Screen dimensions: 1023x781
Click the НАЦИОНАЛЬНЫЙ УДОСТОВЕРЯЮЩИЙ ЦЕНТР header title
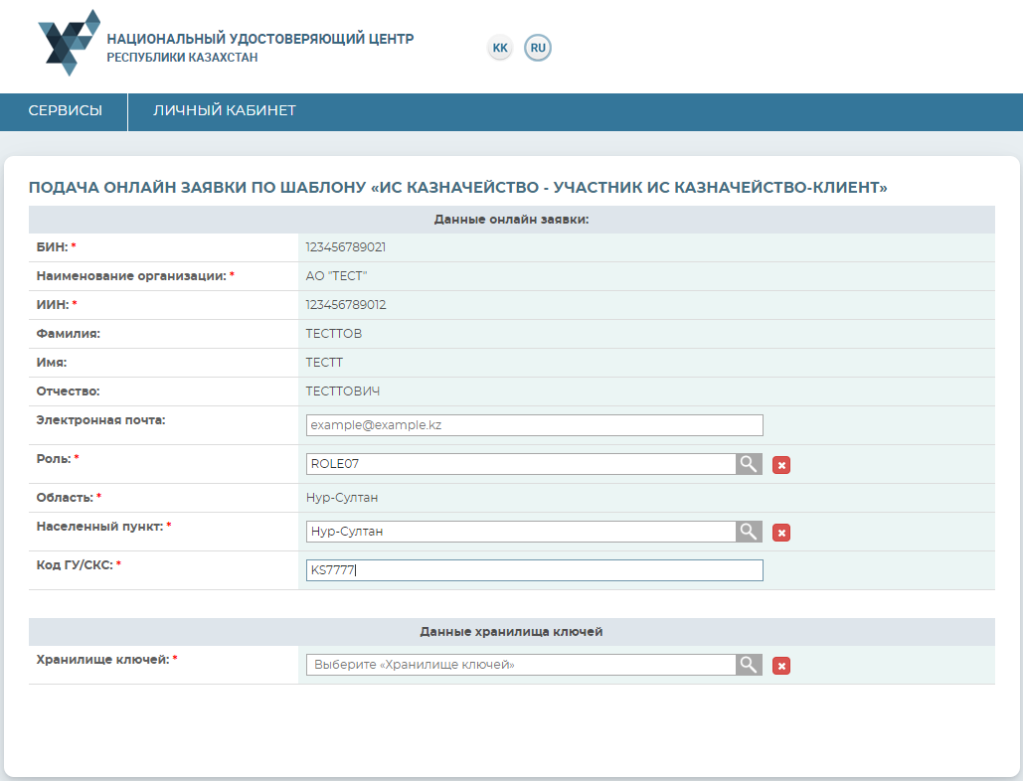click(x=260, y=39)
